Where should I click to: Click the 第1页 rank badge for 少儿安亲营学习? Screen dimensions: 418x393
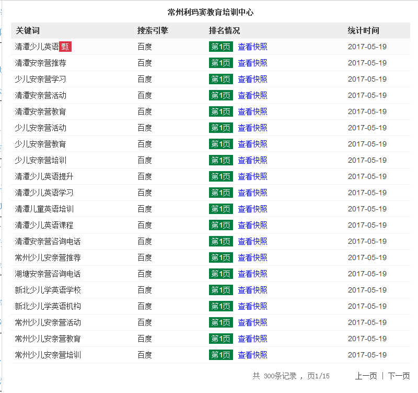(220, 79)
